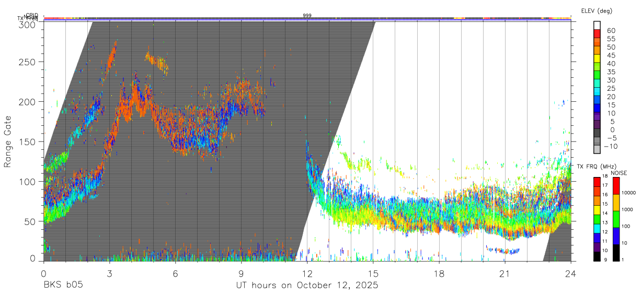Viewport: 642px width, 296px height.
Task: Click ELEV colorbar label '45'
Action: (611, 55)
